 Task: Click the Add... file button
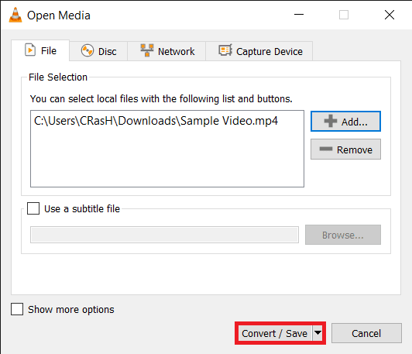click(x=345, y=122)
